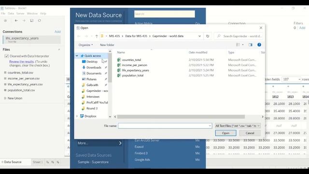
Task: Click the Review the results link
Action: tap(21, 61)
